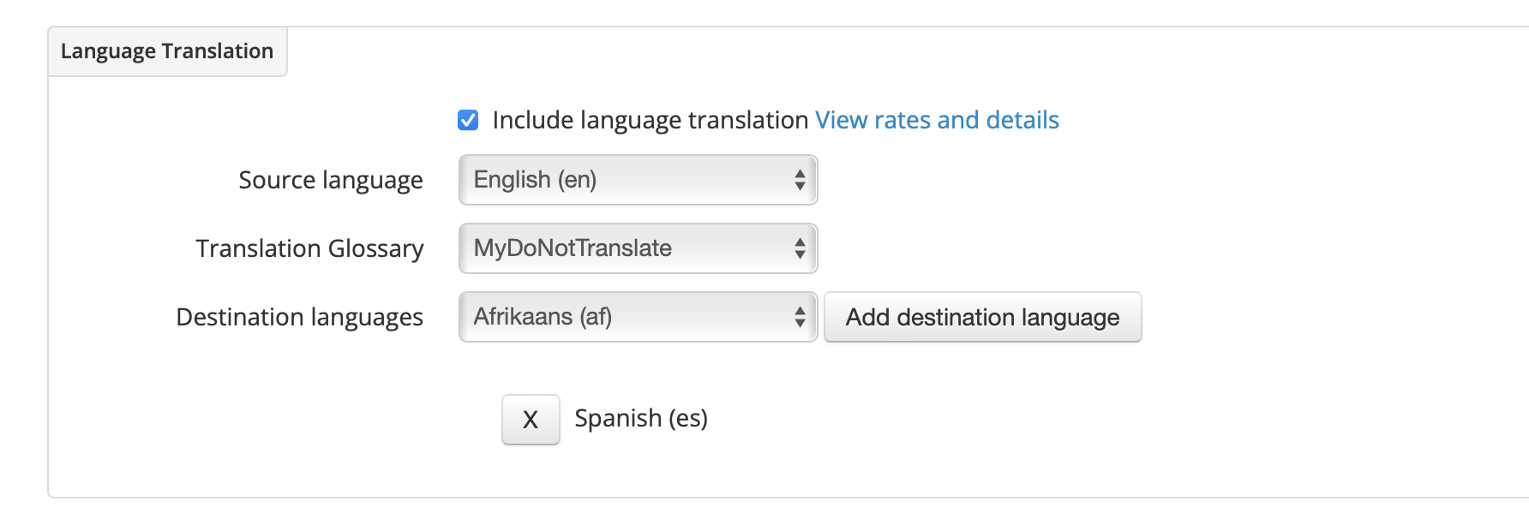Uncheck the Include language translation checkbox
The image size is (1529, 519).
[x=468, y=120]
